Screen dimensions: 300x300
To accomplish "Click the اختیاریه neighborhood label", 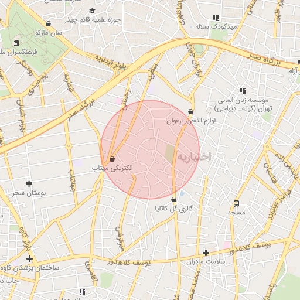I will [x=194, y=157].
